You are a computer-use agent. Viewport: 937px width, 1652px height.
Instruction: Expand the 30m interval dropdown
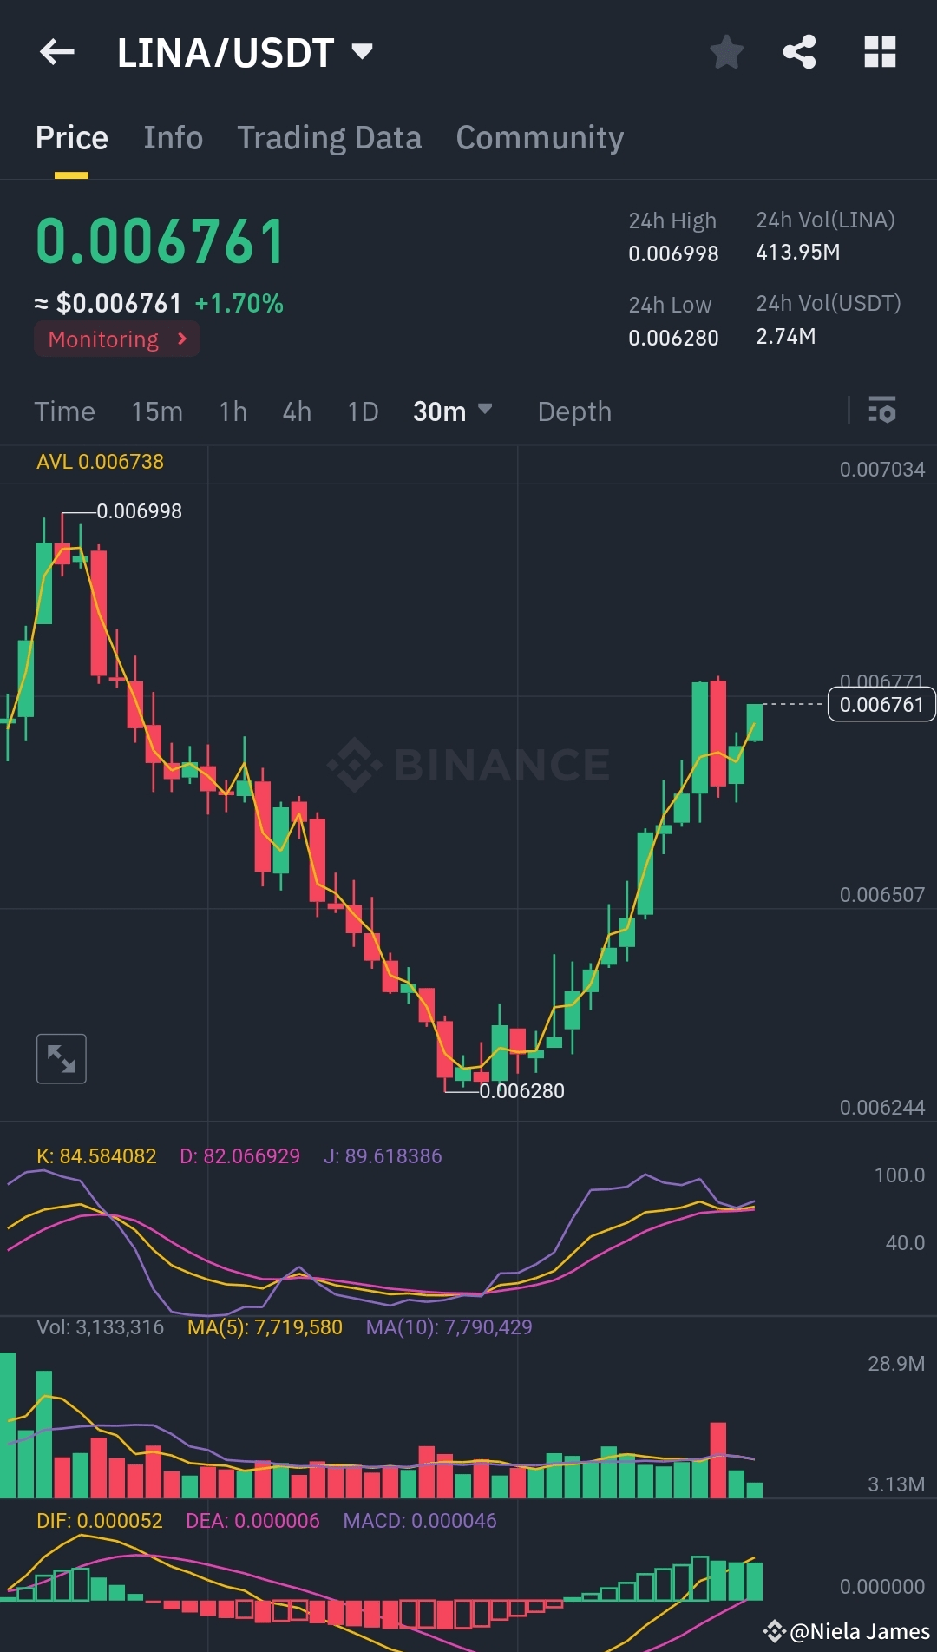point(452,411)
